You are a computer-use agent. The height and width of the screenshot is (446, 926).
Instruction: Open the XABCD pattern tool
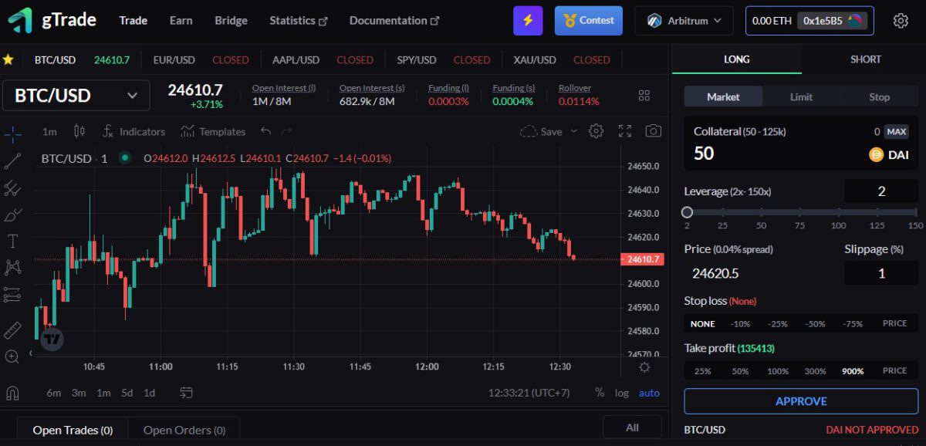tap(14, 266)
